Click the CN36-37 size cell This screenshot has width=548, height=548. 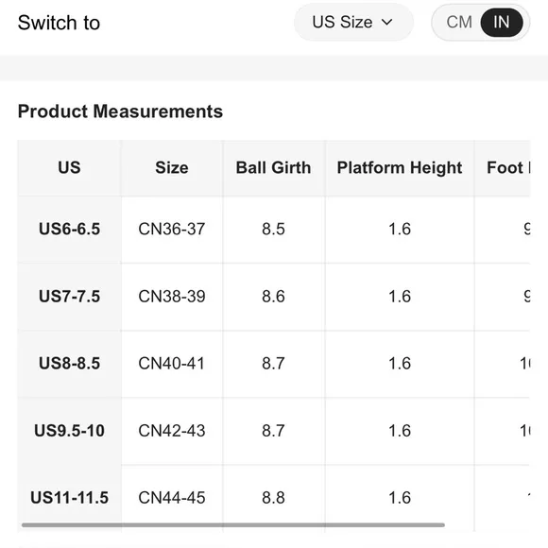(172, 230)
